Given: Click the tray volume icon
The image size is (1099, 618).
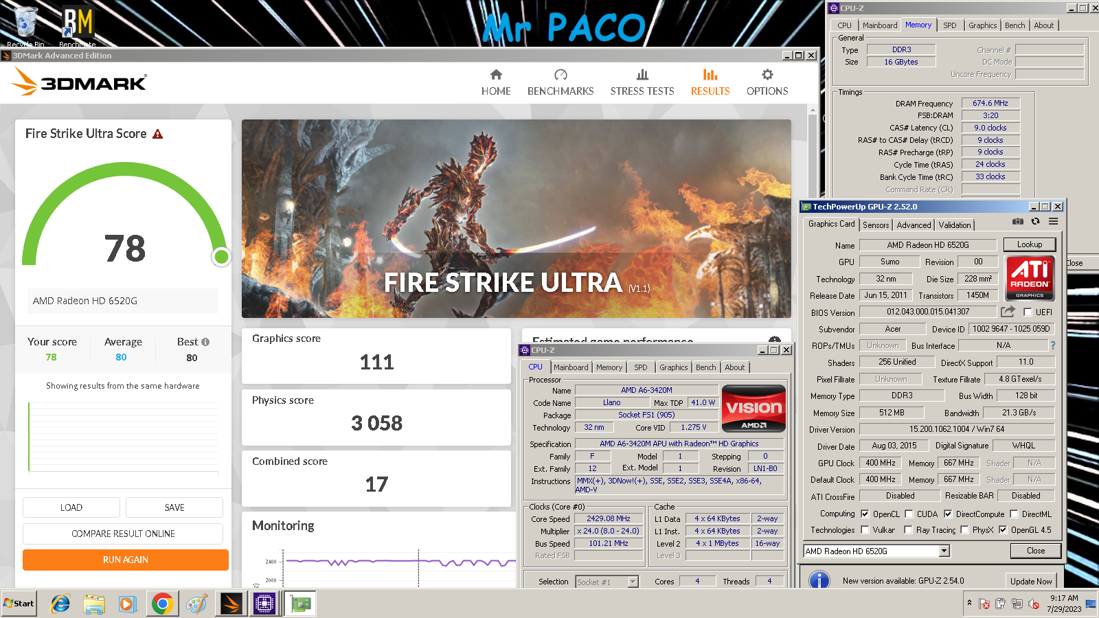Looking at the screenshot, I should click(x=1033, y=604).
